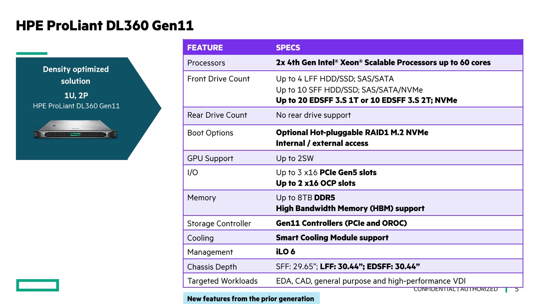540x304 pixels.
Task: Click the slide page number 5
Action: (x=517, y=289)
